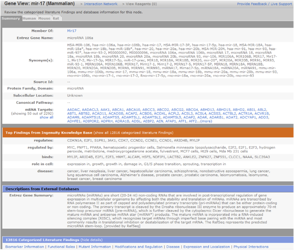This screenshot has height=250, width=294.
Task: Click the 'regulates:' row gene list
Action: 133,141
